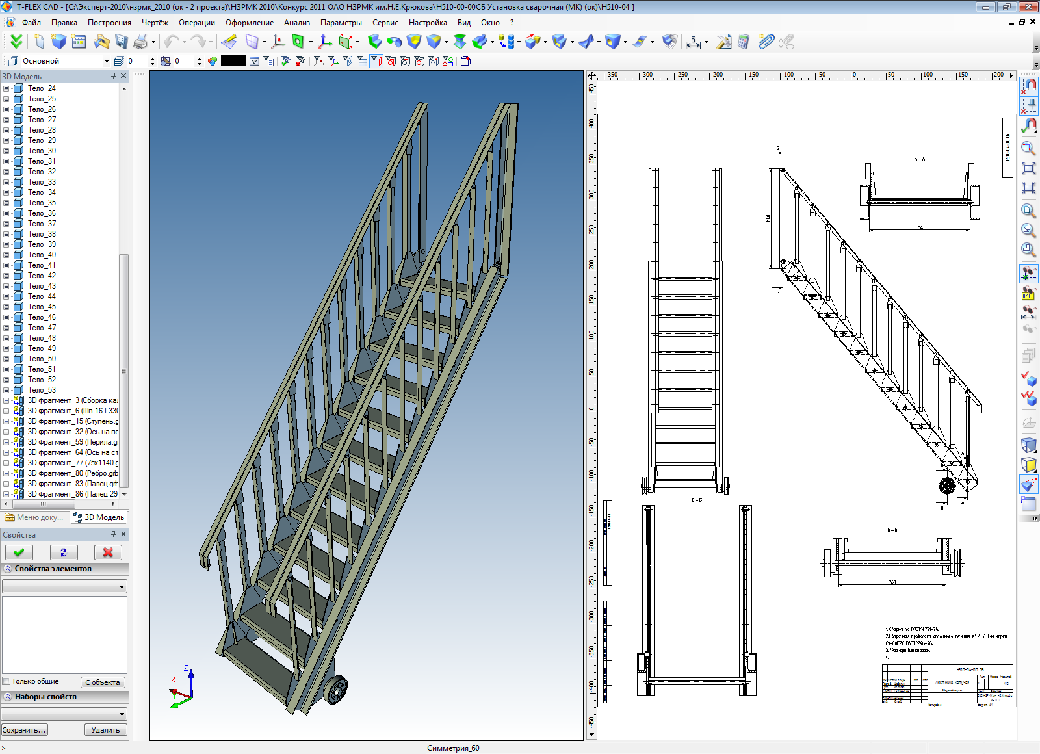Activate the Rotation (blue torus) operation icon

point(394,42)
